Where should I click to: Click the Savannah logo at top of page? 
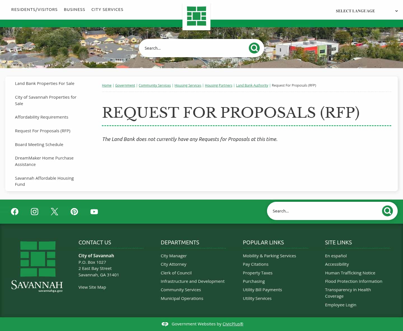coord(196,16)
